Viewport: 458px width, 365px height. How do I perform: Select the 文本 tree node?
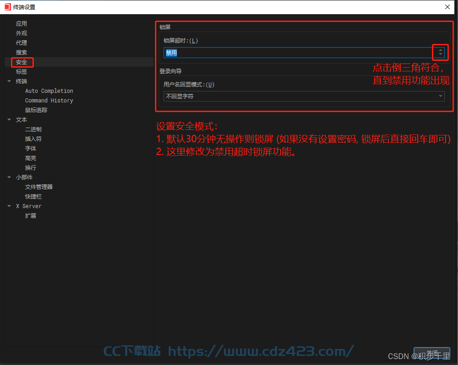21,120
